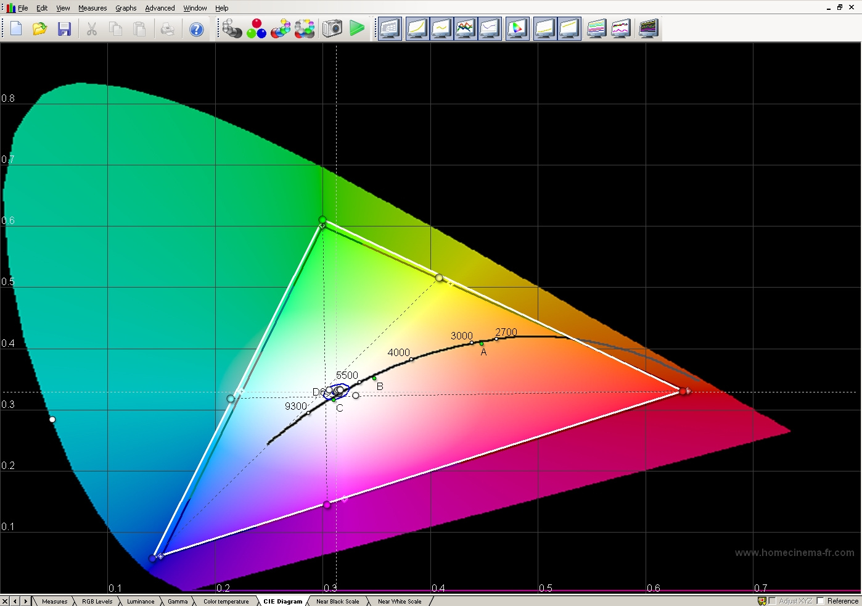862x606 pixels.
Task: Show the RGB levels graph with the multicolor-lines monitor icon
Action: [466, 29]
